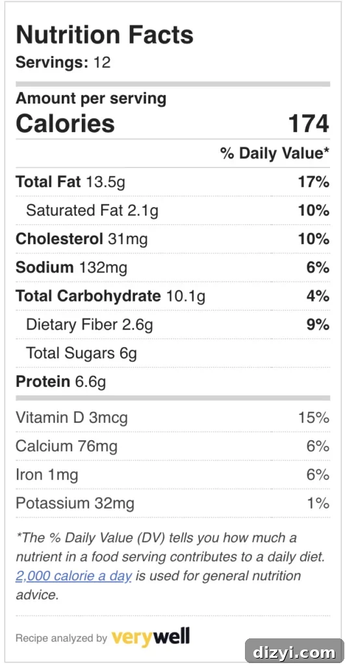This screenshot has height=667, width=345.
Task: Click the Recipe analyzed by text
Action: (x=61, y=638)
